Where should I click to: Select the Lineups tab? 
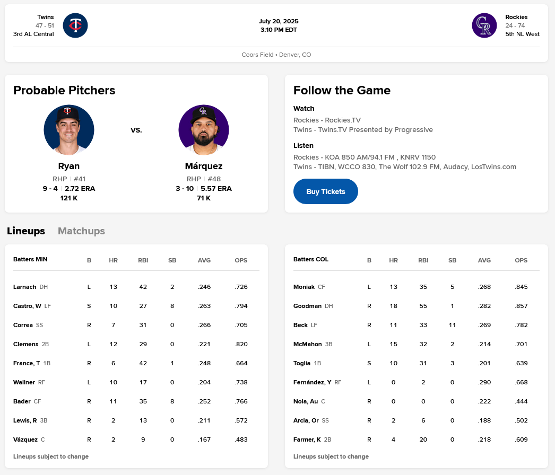click(26, 231)
